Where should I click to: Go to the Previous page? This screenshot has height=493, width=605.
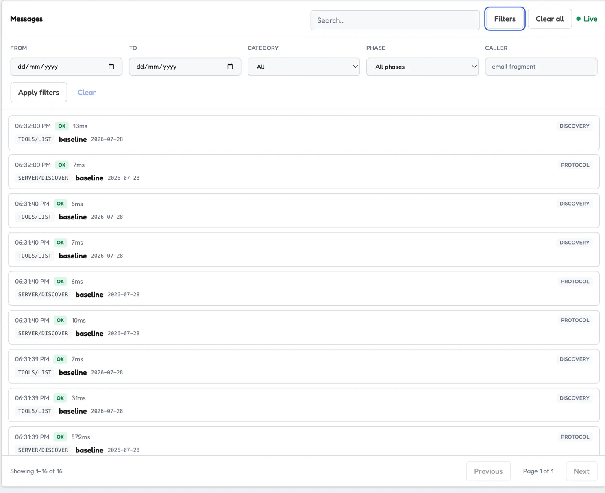(488, 471)
